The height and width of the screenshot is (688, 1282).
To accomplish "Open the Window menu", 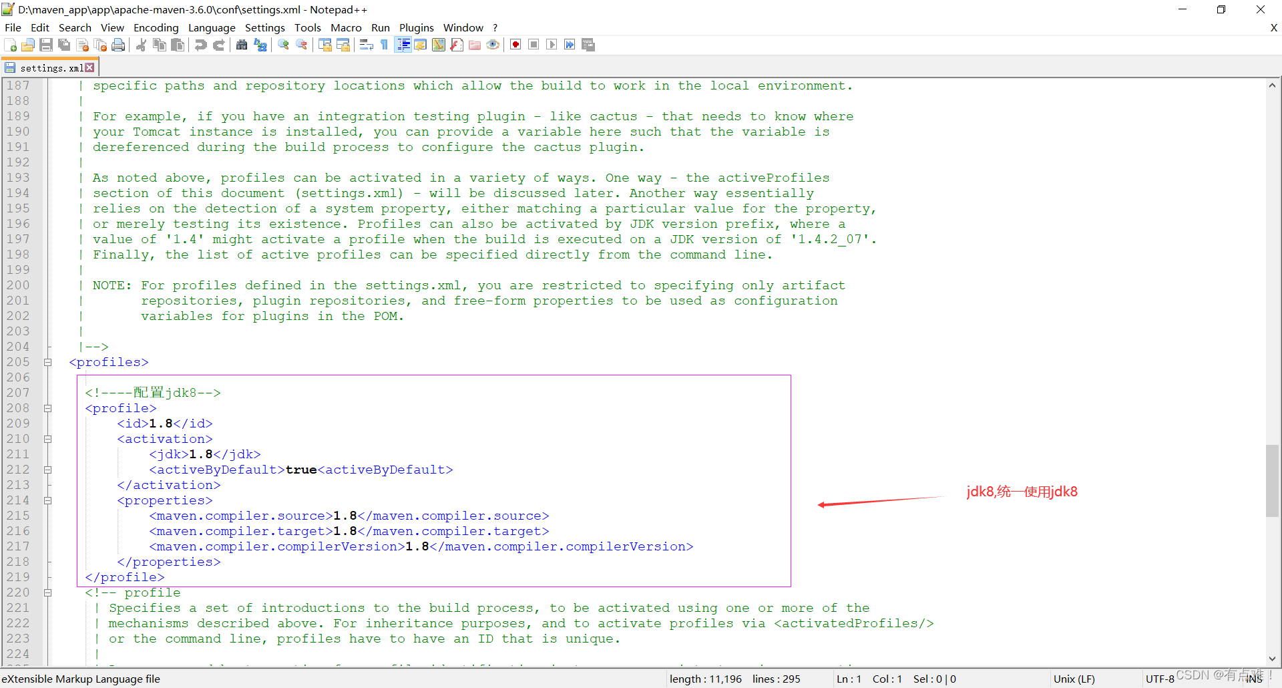I will (463, 27).
